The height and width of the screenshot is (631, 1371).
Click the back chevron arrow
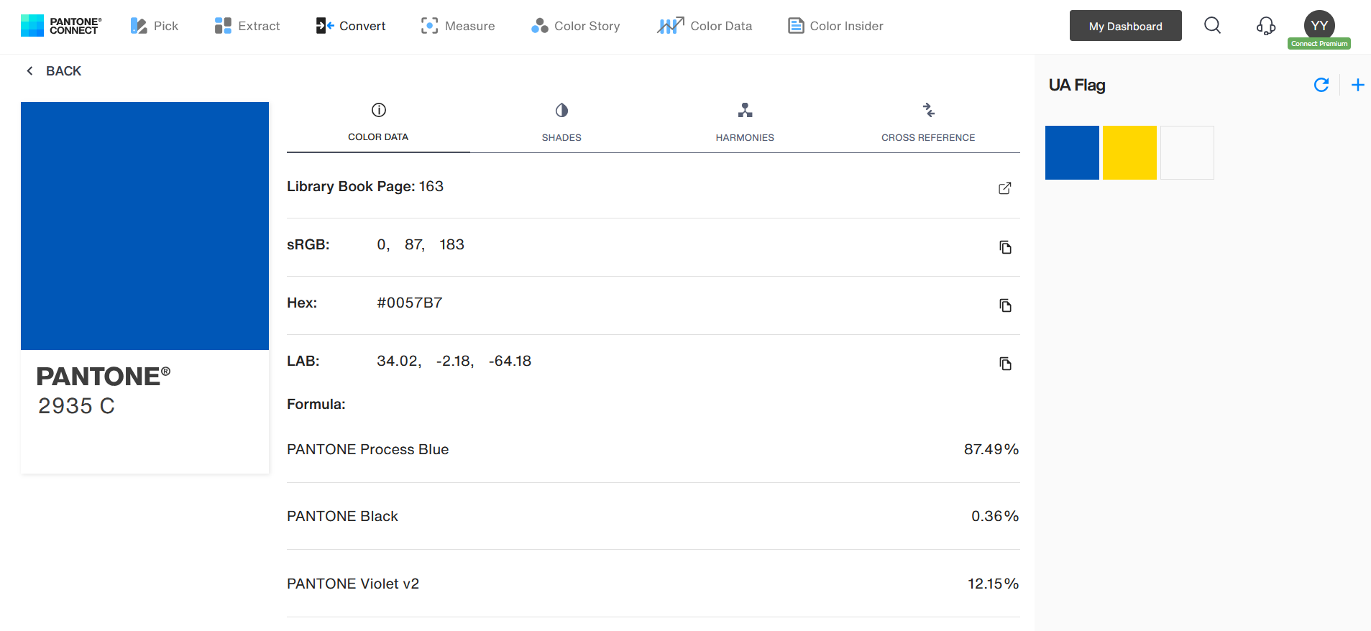coord(29,70)
